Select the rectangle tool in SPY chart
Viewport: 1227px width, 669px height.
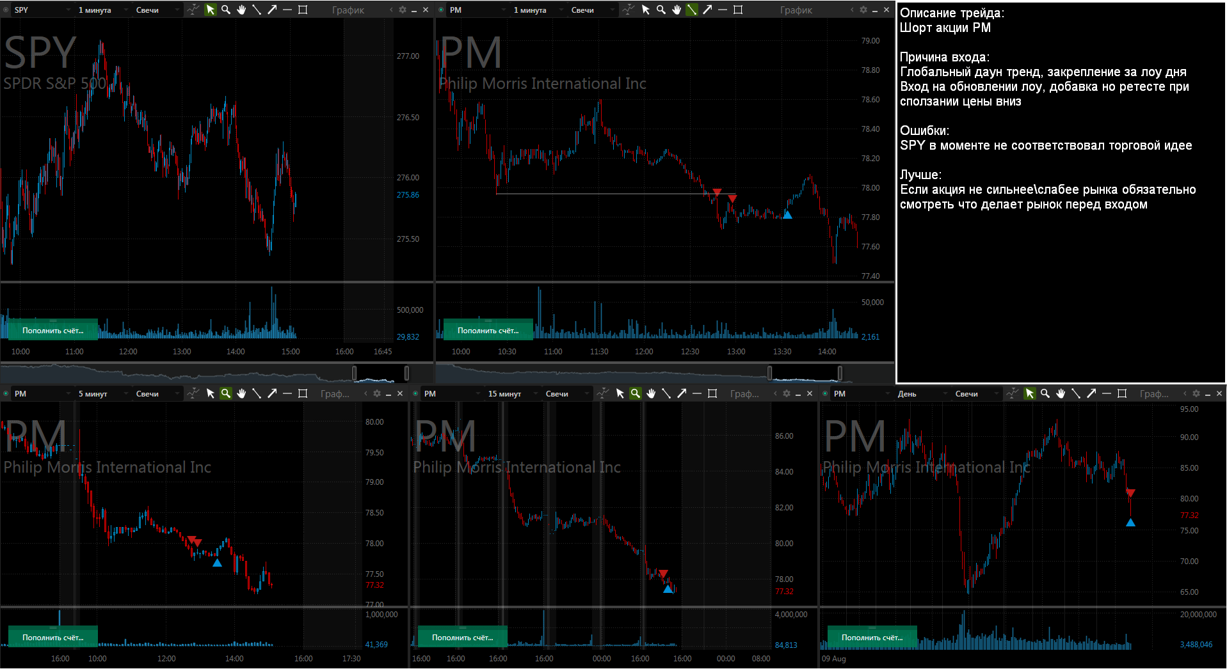coord(303,10)
